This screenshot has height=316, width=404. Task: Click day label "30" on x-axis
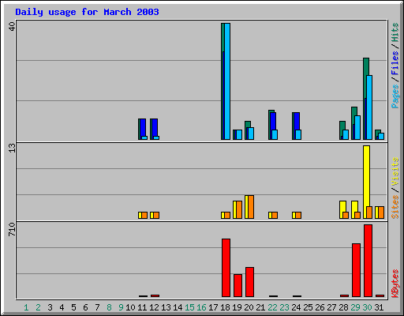[x=367, y=307]
